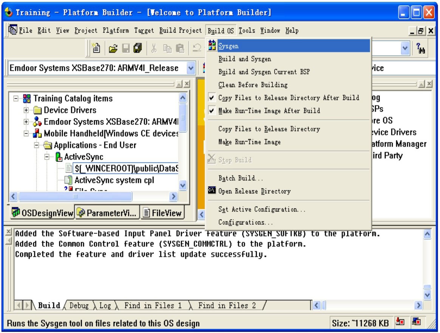
Task: Click the Paste toolbar icon
Action: pyautogui.click(x=180, y=48)
